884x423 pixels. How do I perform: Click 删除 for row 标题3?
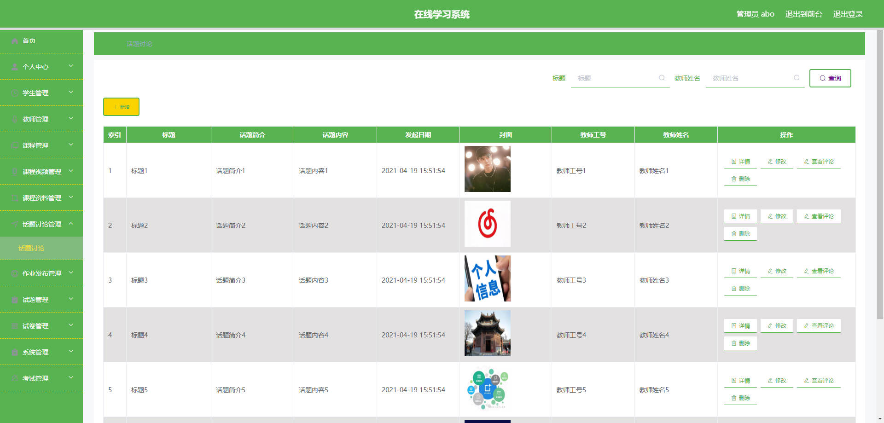pyautogui.click(x=740, y=289)
